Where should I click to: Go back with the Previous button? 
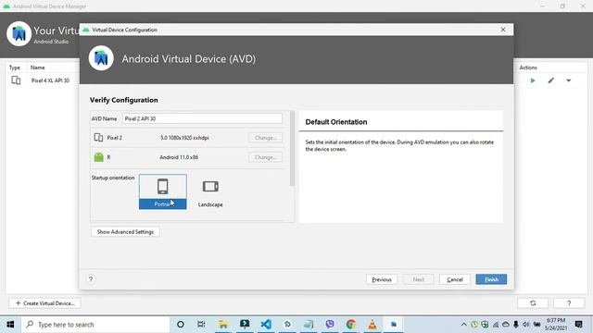tap(382, 279)
